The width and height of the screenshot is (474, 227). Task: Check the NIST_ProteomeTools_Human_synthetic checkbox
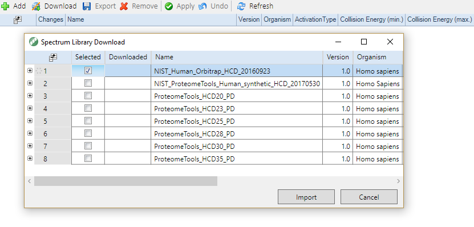pos(88,83)
